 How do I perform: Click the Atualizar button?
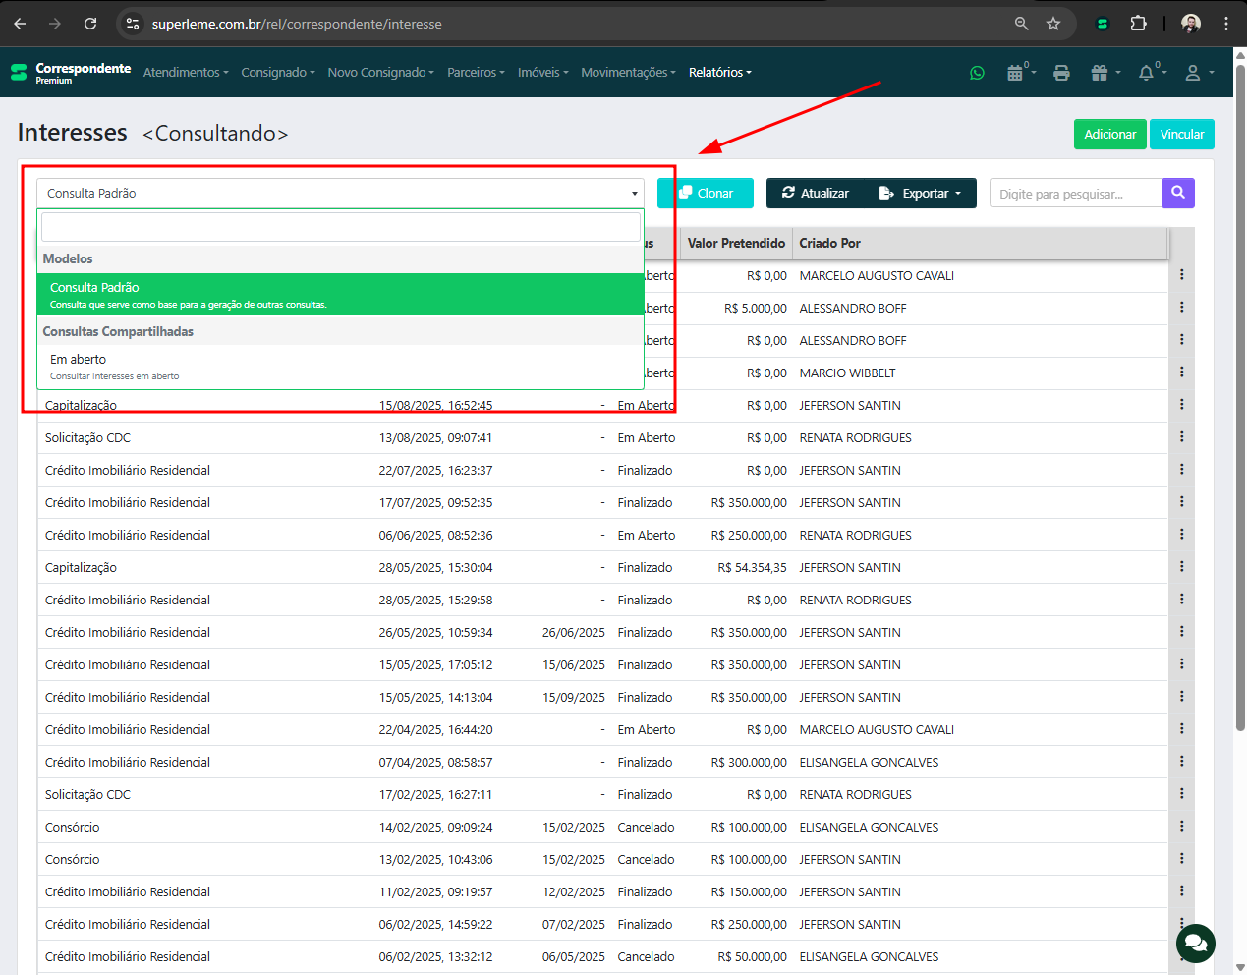pyautogui.click(x=816, y=194)
